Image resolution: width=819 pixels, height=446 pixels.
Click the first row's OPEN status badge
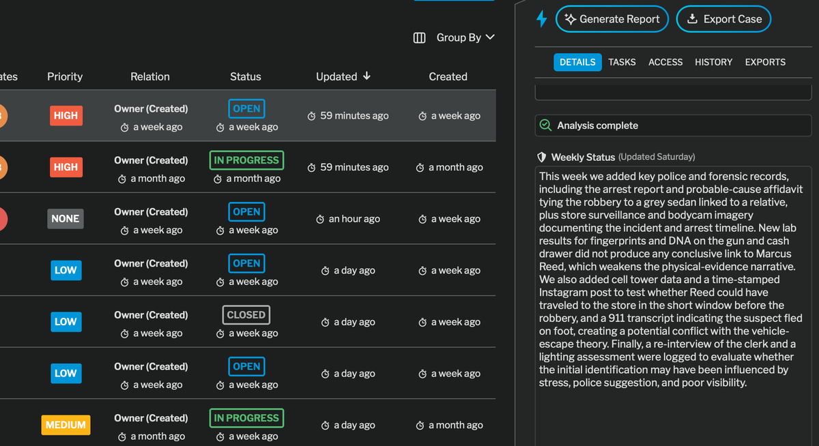[x=246, y=108]
